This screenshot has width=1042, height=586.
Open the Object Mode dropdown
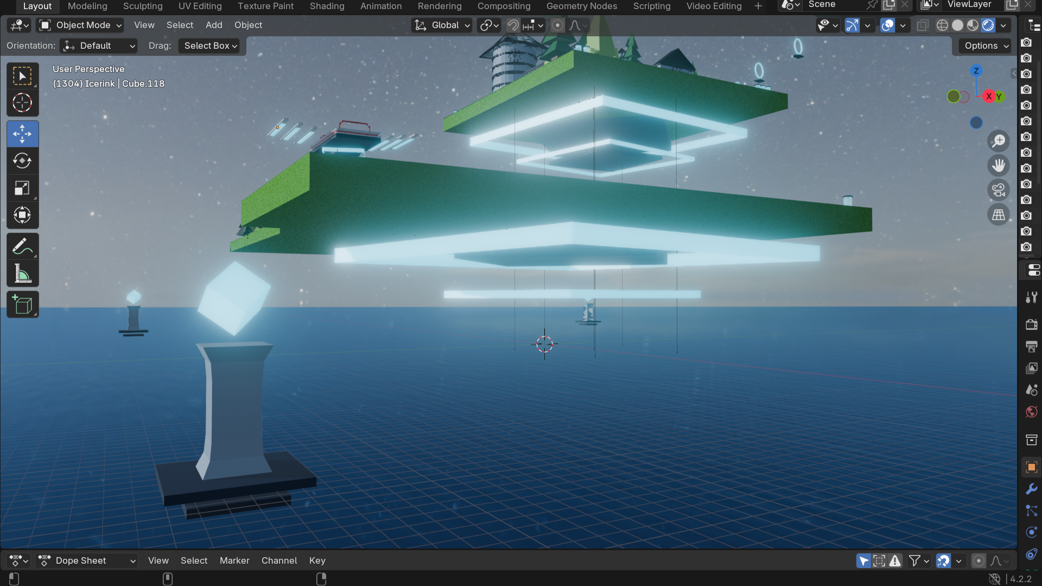pyautogui.click(x=80, y=25)
